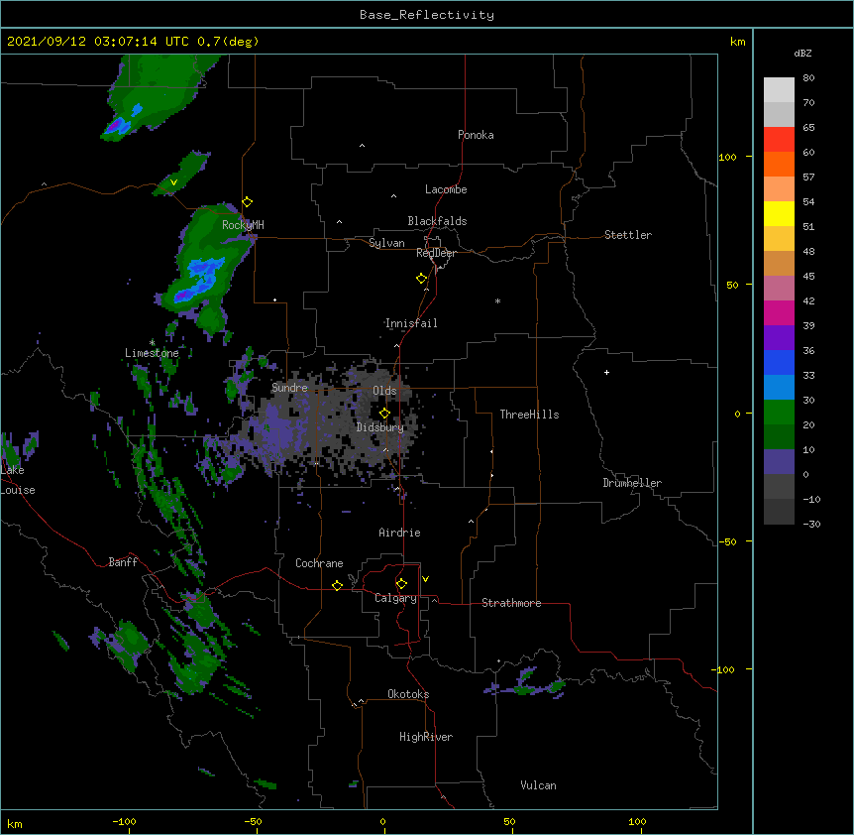The width and height of the screenshot is (854, 835).
Task: Click the Didsbury label
Action: coord(380,427)
